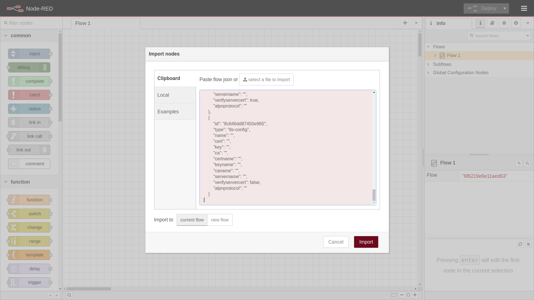
Task: Select the trigger node in palette
Action: tap(29, 282)
